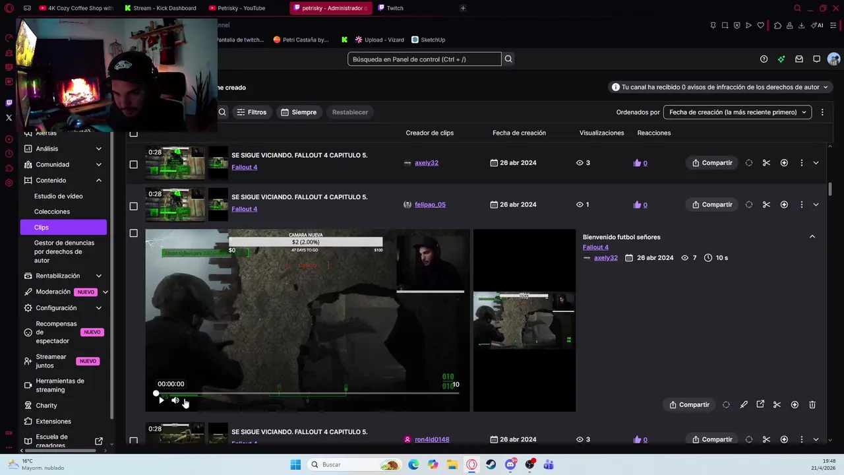Select the checkbox for axely32's 0:28 clip

133,164
